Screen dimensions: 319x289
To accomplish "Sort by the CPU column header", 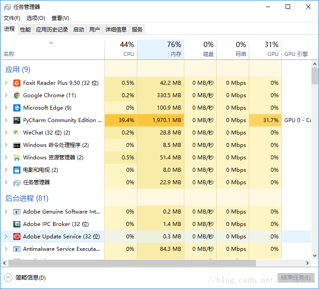I will (x=121, y=50).
